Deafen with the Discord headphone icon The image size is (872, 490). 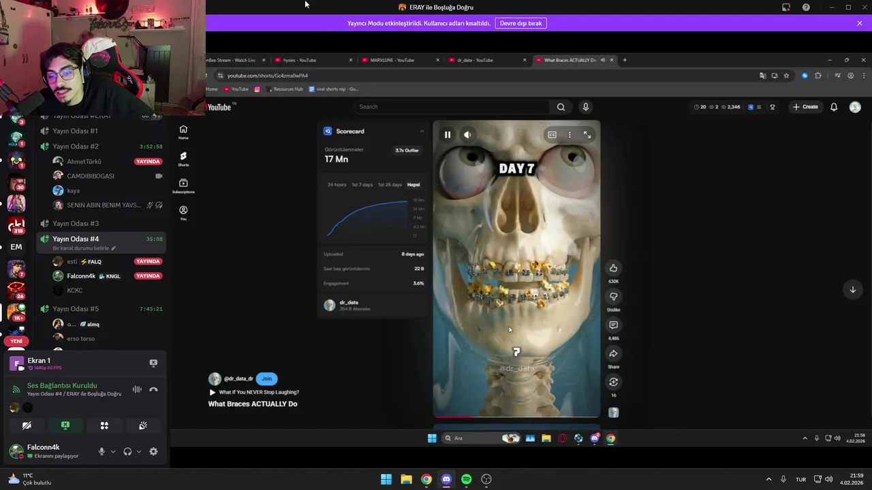point(127,451)
